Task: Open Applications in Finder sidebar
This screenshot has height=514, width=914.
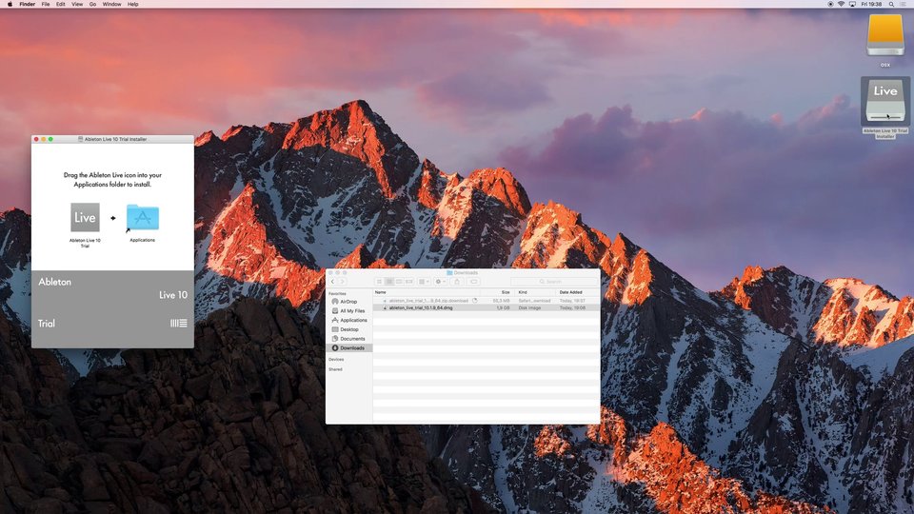Action: coord(353,321)
